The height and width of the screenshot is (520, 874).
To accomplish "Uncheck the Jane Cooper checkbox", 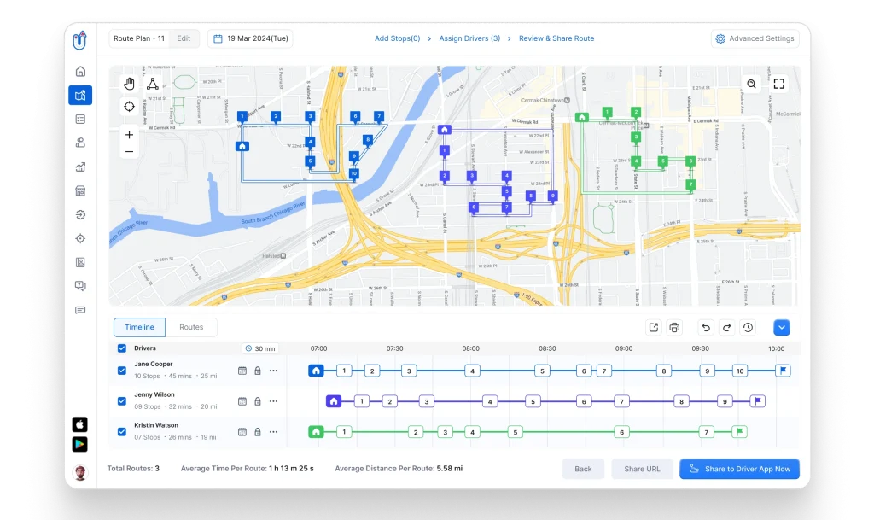I will (x=121, y=371).
